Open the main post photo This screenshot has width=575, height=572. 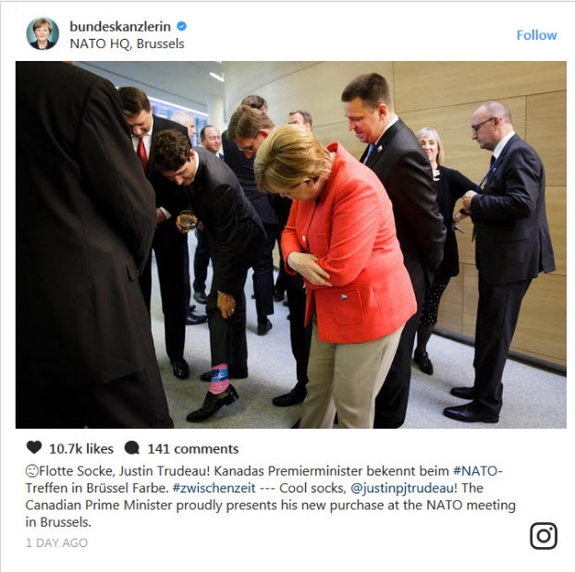pyautogui.click(x=291, y=245)
